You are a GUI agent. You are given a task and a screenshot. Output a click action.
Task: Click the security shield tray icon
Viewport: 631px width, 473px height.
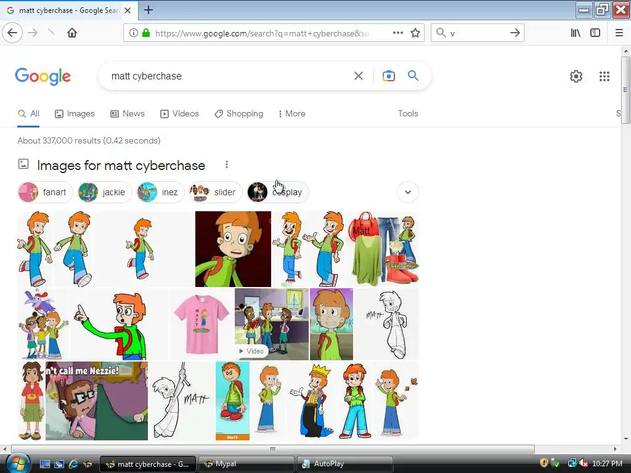point(543,463)
